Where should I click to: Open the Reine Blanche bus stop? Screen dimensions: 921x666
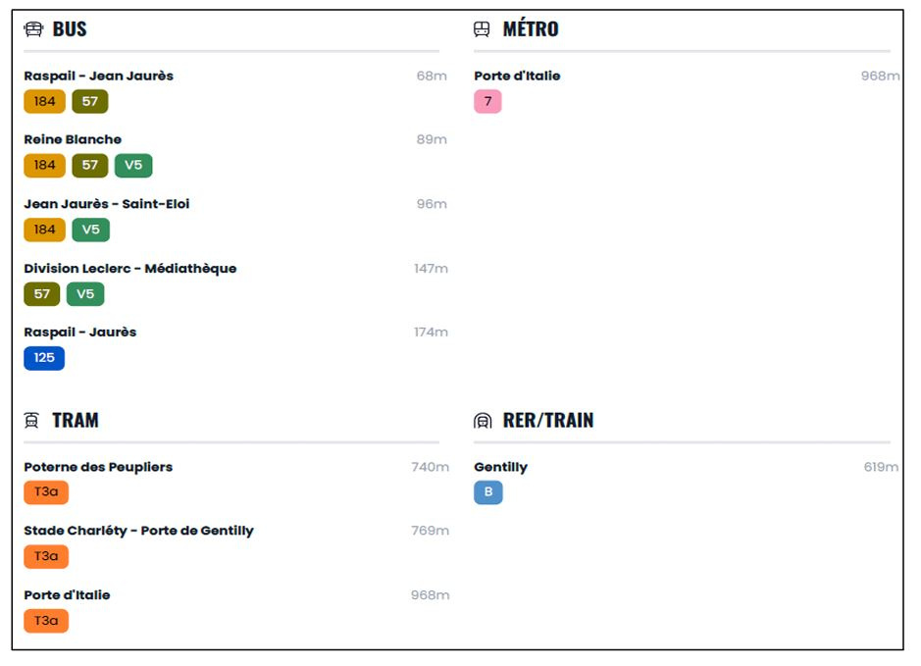73,139
